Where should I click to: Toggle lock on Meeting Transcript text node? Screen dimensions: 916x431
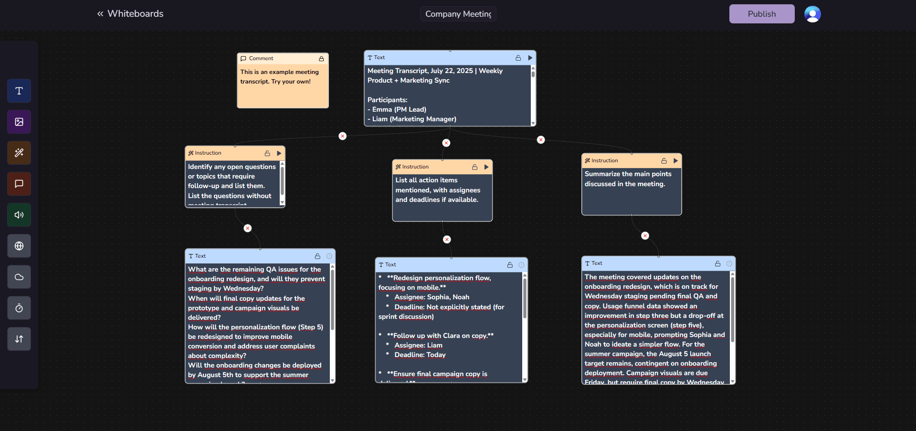(x=518, y=58)
